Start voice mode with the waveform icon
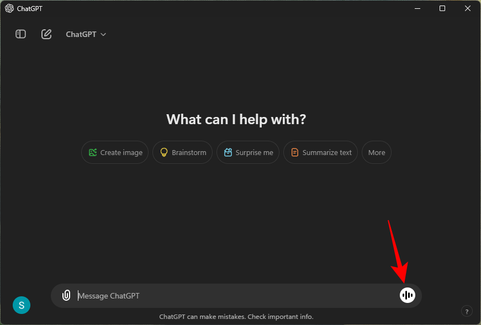481x325 pixels. [407, 296]
